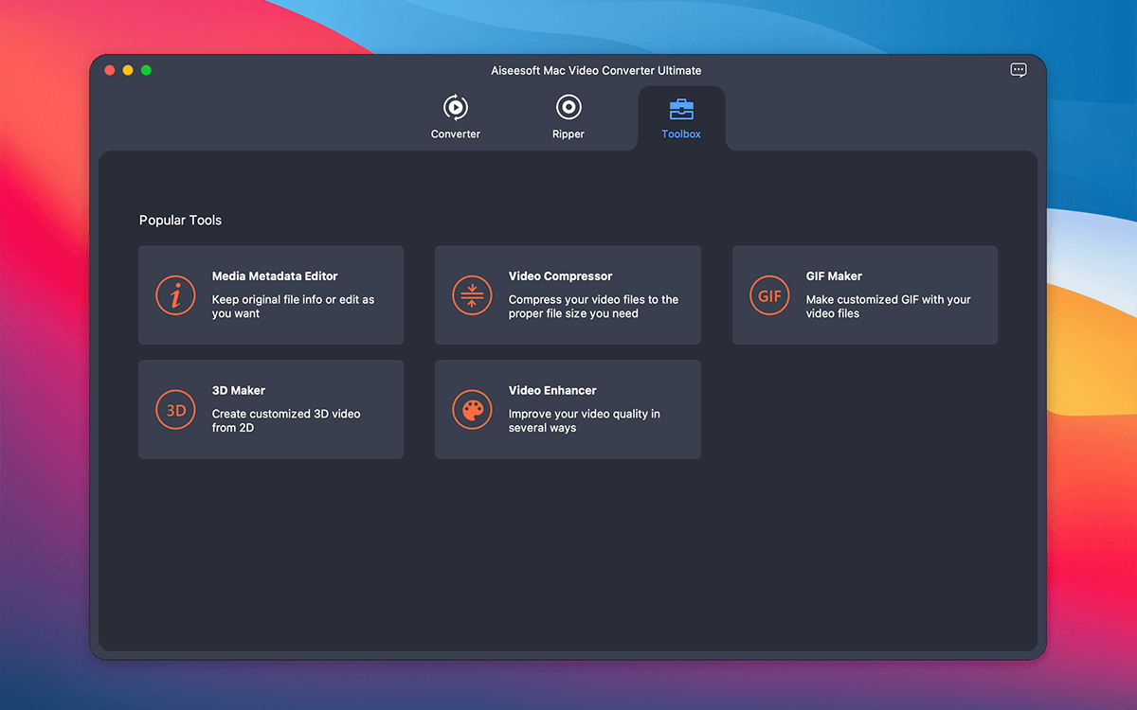Screen dimensions: 1137x710
Task: Click 'Keep original file info or edit' description
Action: click(x=293, y=307)
